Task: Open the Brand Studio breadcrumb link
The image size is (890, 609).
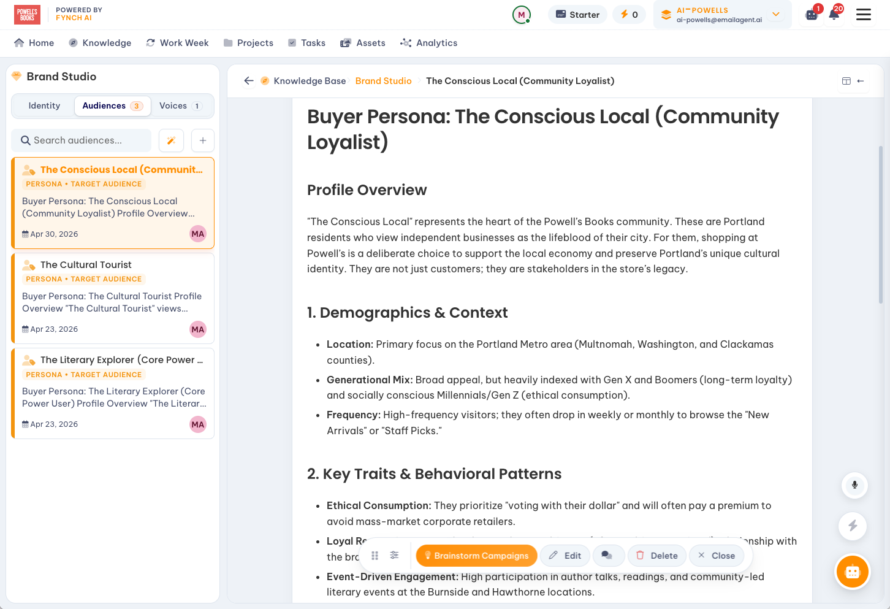Action: 383,81
